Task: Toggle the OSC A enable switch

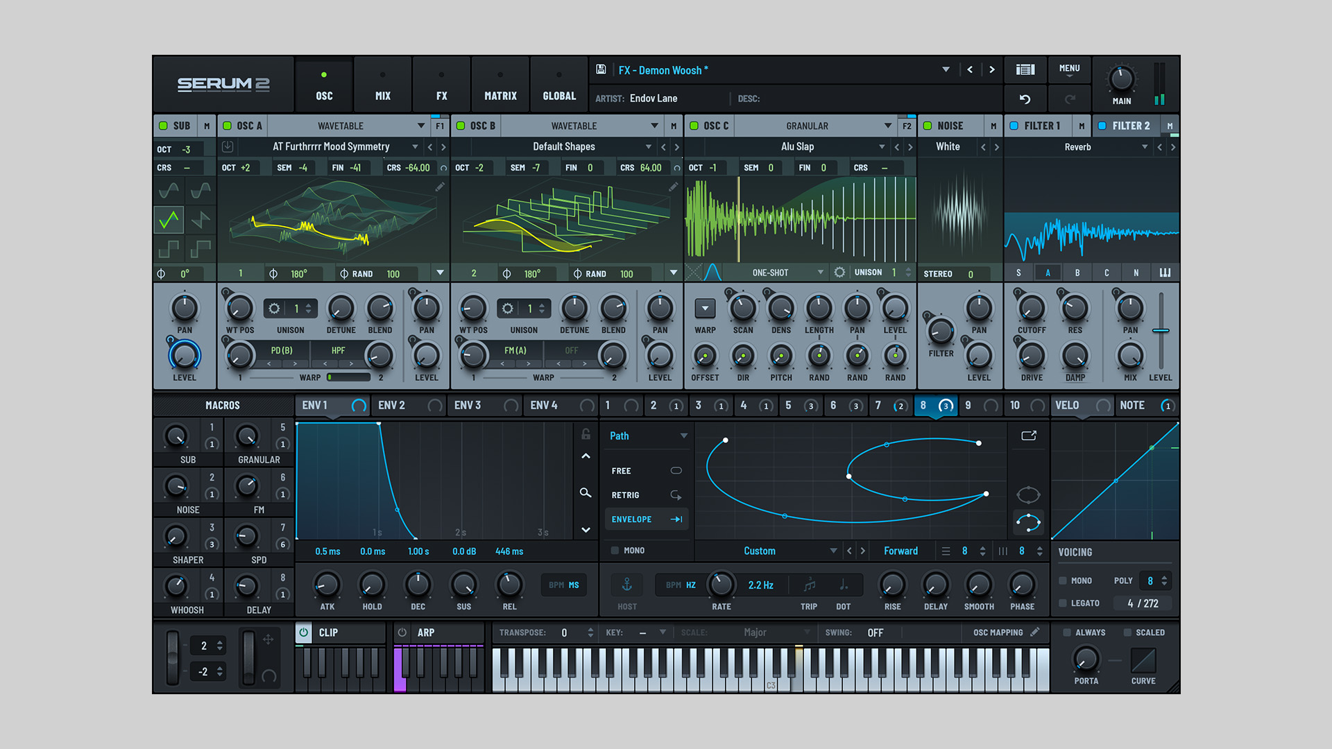Action: (227, 126)
